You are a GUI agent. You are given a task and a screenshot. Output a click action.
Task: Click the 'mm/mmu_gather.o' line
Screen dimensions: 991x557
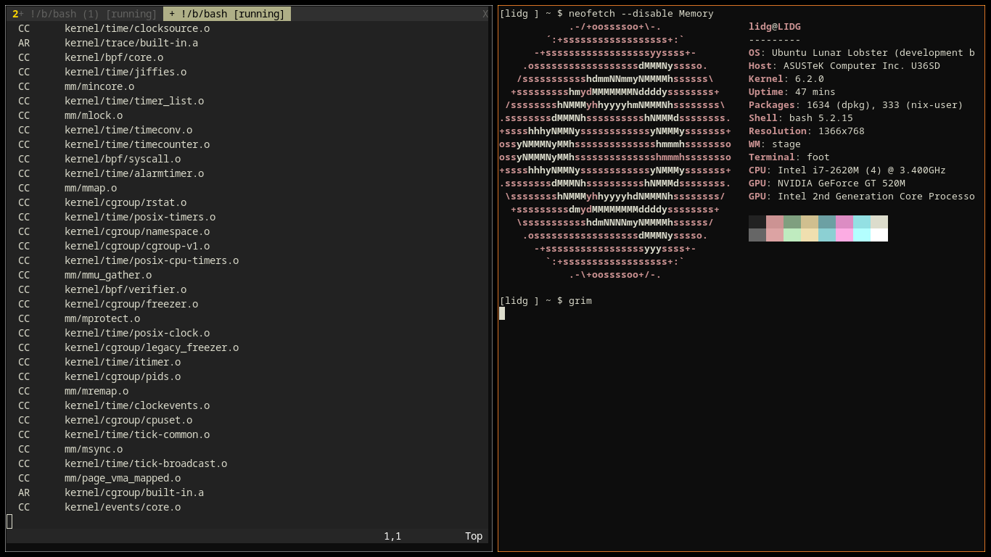click(x=108, y=275)
